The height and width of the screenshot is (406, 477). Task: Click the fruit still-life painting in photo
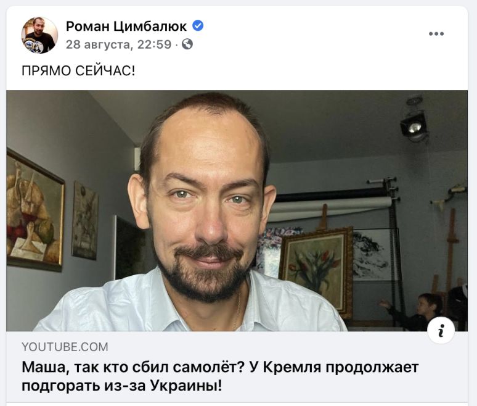pos(35,210)
